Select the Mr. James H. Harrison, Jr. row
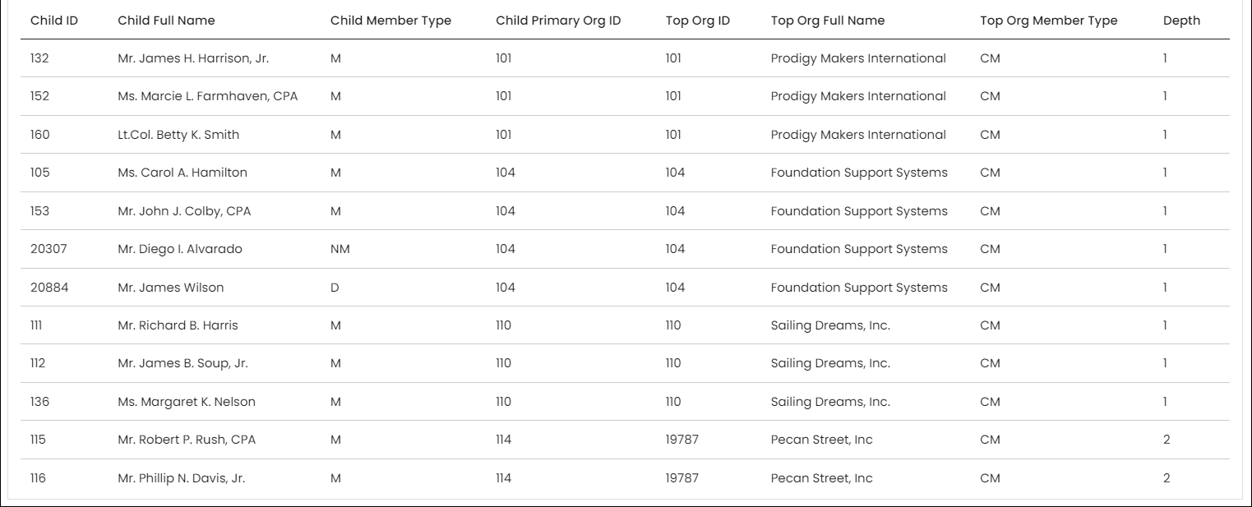Image resolution: width=1252 pixels, height=507 pixels. tap(625, 58)
